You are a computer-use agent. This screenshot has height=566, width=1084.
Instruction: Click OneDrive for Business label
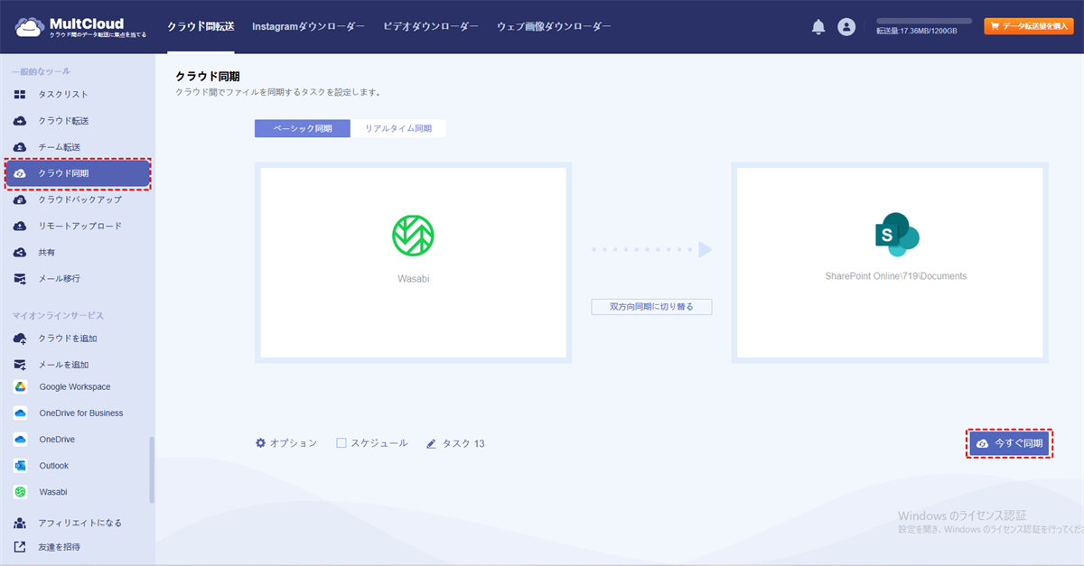coord(81,413)
